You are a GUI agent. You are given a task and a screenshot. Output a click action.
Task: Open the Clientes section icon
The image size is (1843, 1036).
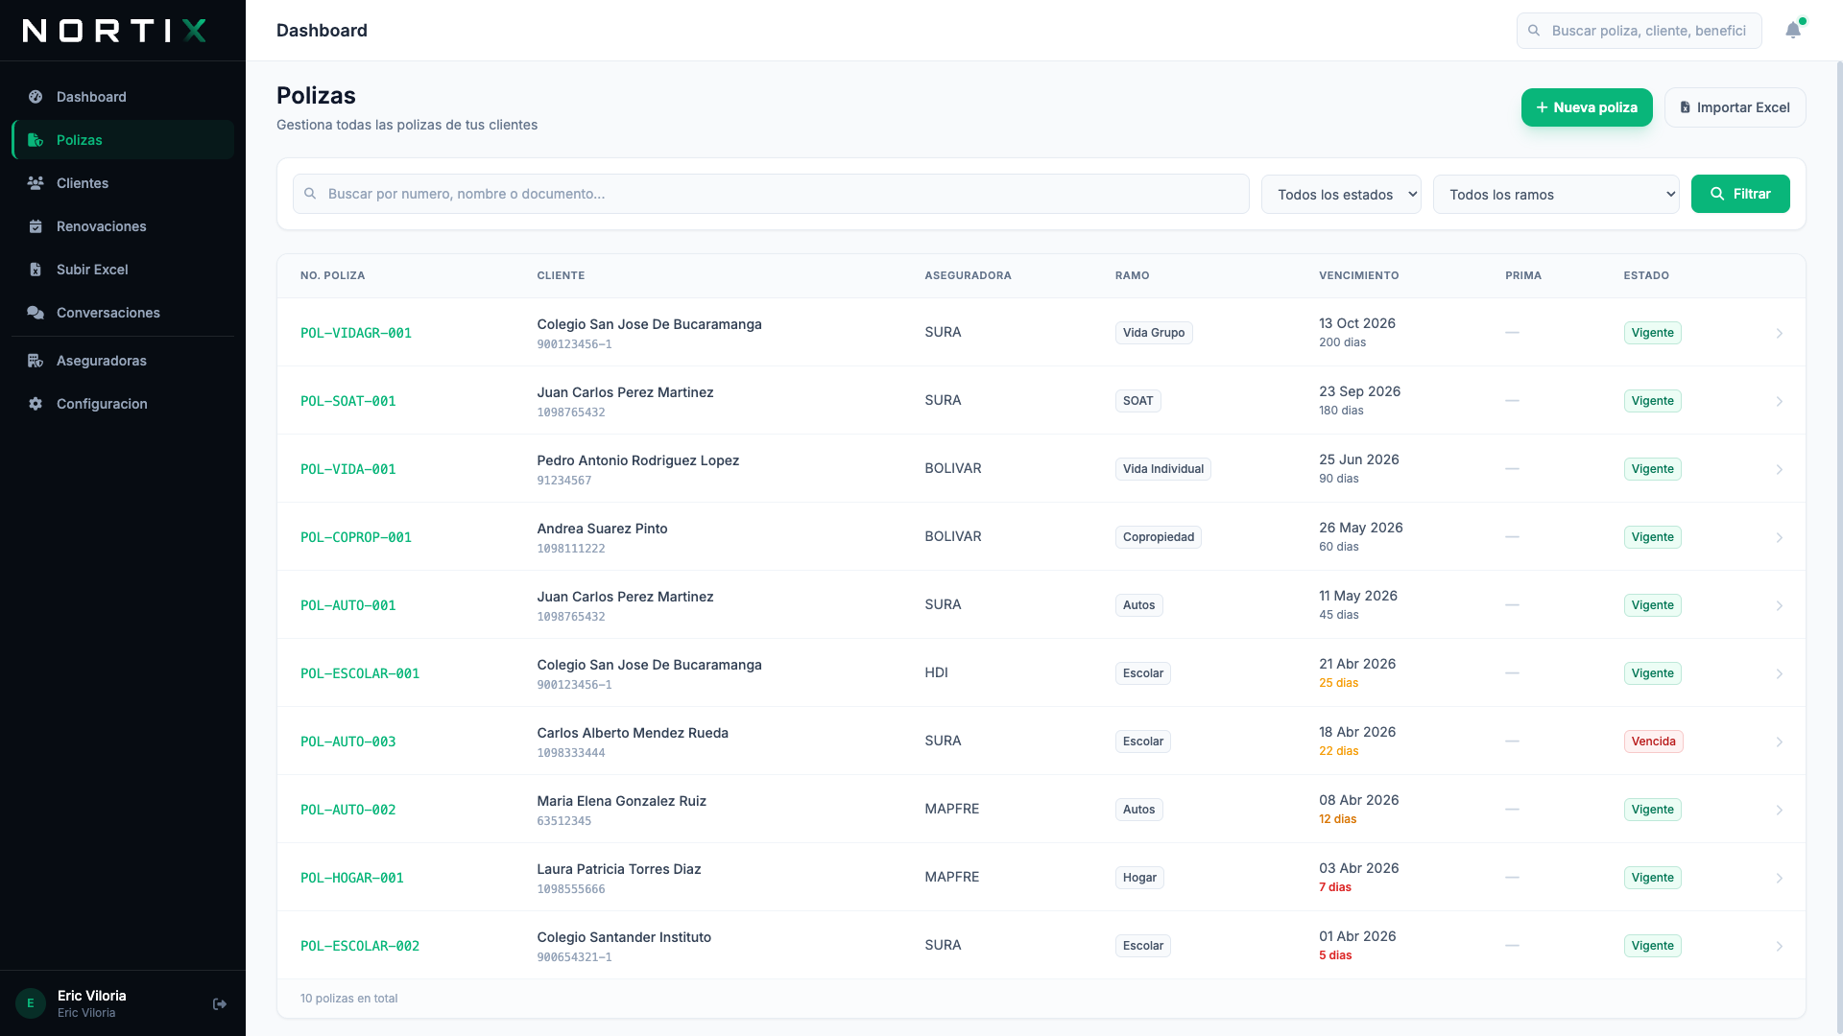pos(35,183)
